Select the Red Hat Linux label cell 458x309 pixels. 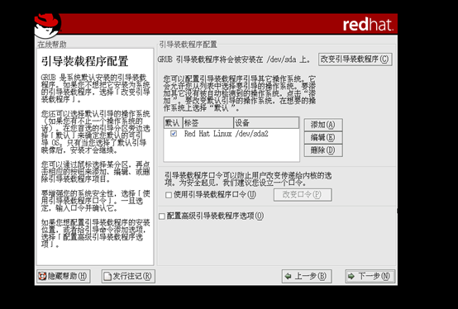tap(208, 134)
